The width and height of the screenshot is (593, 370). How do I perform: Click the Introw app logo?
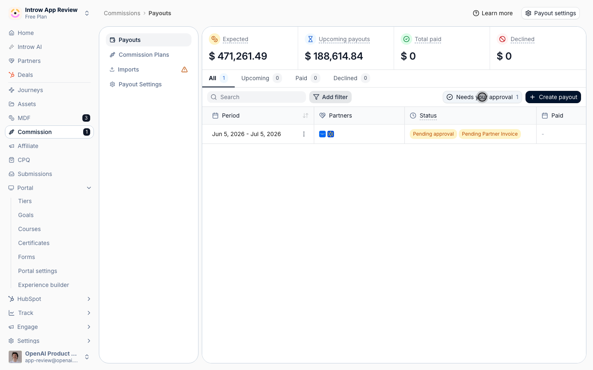point(15,13)
